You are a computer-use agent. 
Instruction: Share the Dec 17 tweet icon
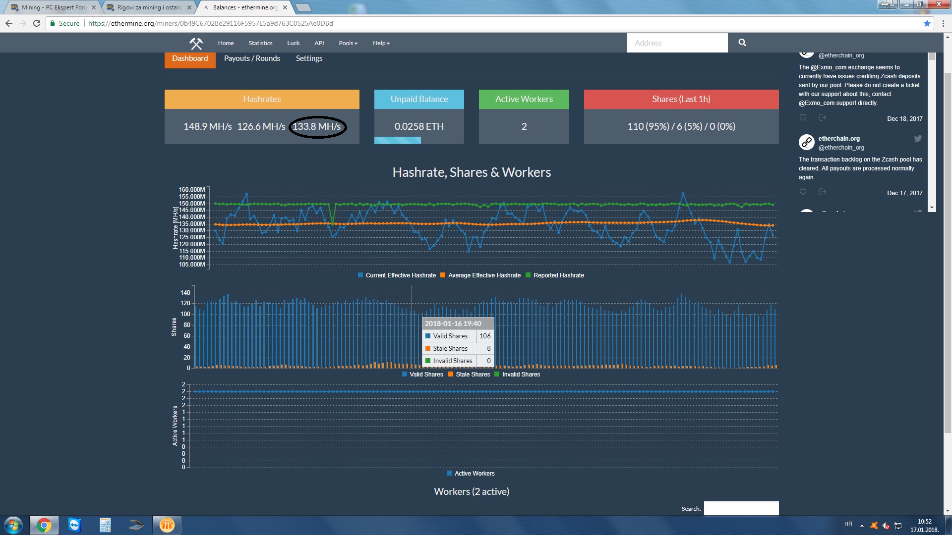(822, 192)
